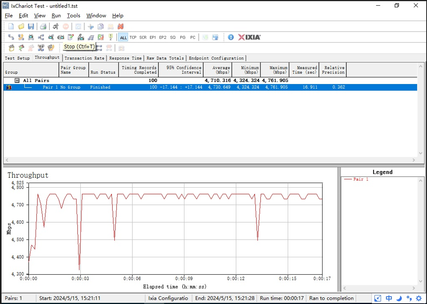
Task: Toggle IME punctuation mode icon
Action: pos(409,298)
